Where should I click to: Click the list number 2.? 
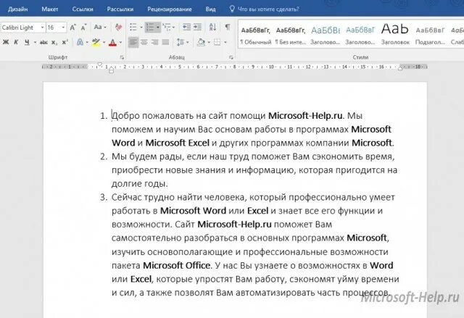click(103, 156)
